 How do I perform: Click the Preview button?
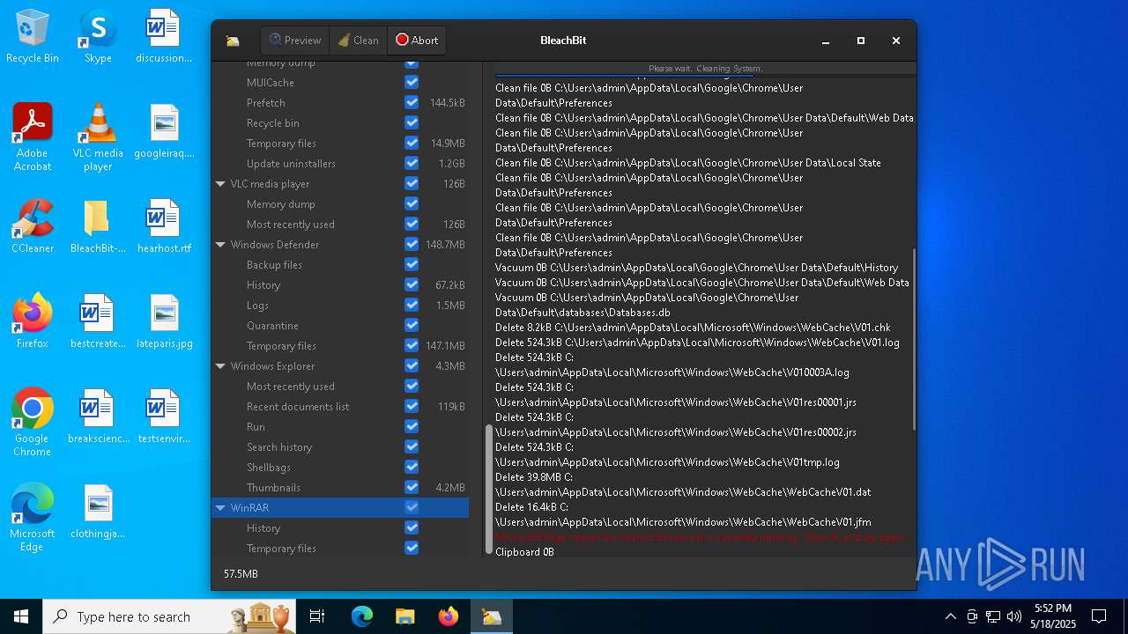[295, 41]
